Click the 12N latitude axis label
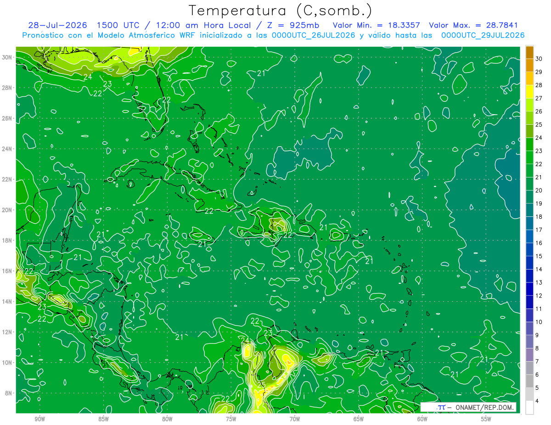The height and width of the screenshot is (425, 551). coord(7,332)
